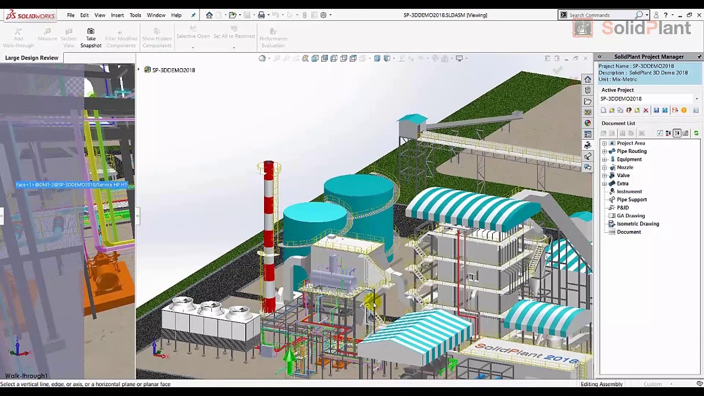Click the Show Hidden Components button
Viewport: 704px width, 396px height.
[x=157, y=38]
